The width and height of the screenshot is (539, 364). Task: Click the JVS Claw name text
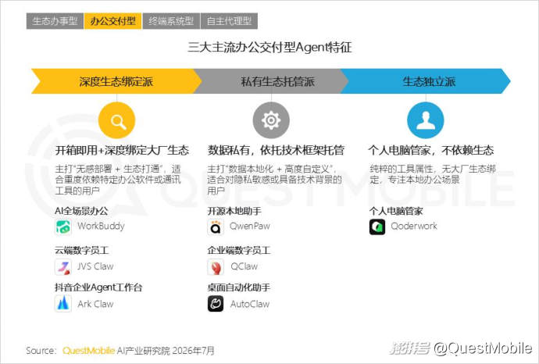point(95,266)
